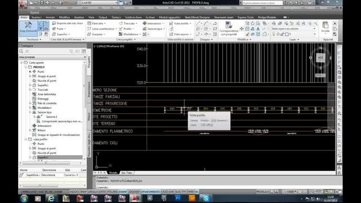
Task: Toggle SNAP mode in status bar
Action: [x=83, y=192]
